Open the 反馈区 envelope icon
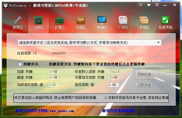This screenshot has width=182, height=118. [144, 21]
